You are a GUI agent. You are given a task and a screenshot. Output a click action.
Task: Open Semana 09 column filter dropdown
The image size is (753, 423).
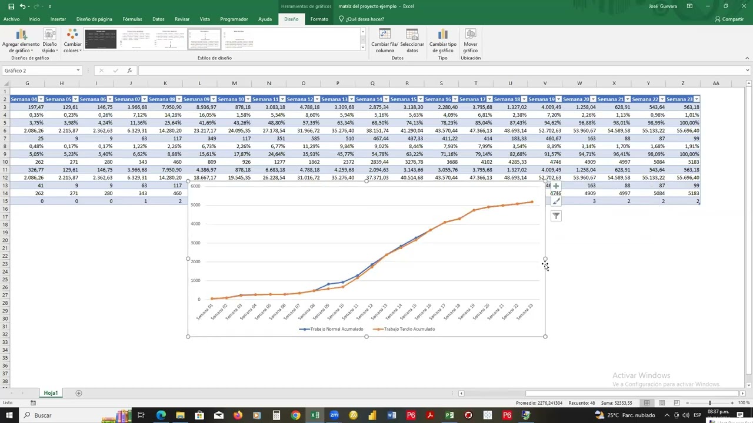pos(213,99)
